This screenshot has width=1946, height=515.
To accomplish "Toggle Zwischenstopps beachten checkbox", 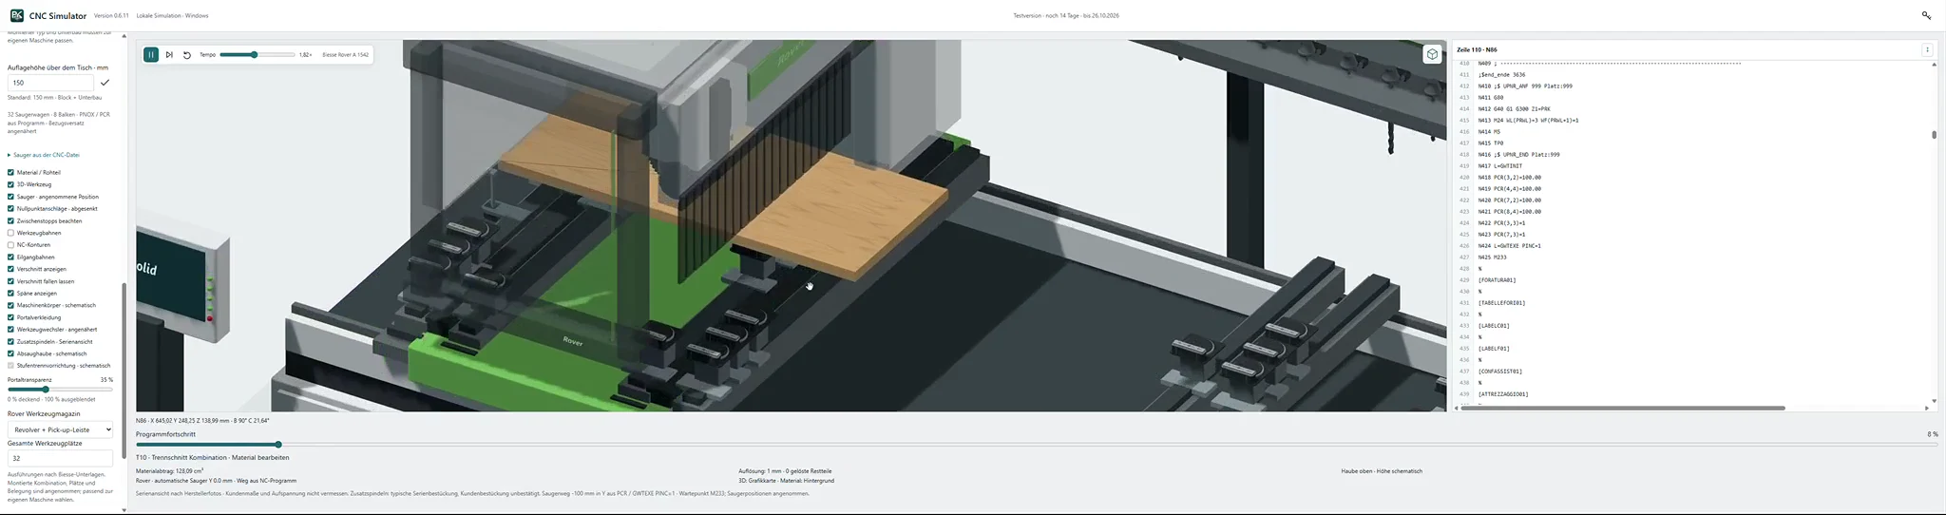I will (x=10, y=221).
